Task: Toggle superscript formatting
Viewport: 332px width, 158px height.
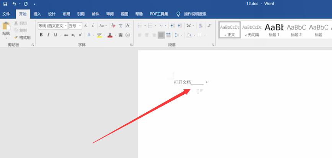Action: (x=80, y=35)
